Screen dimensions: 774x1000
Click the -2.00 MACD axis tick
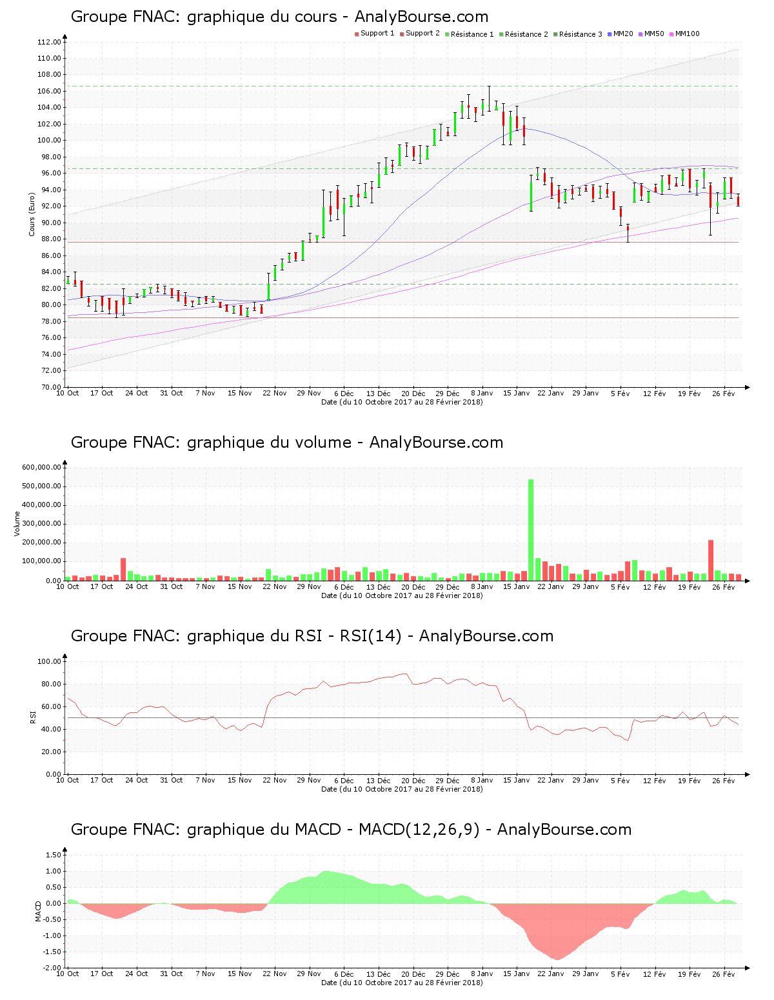53,968
